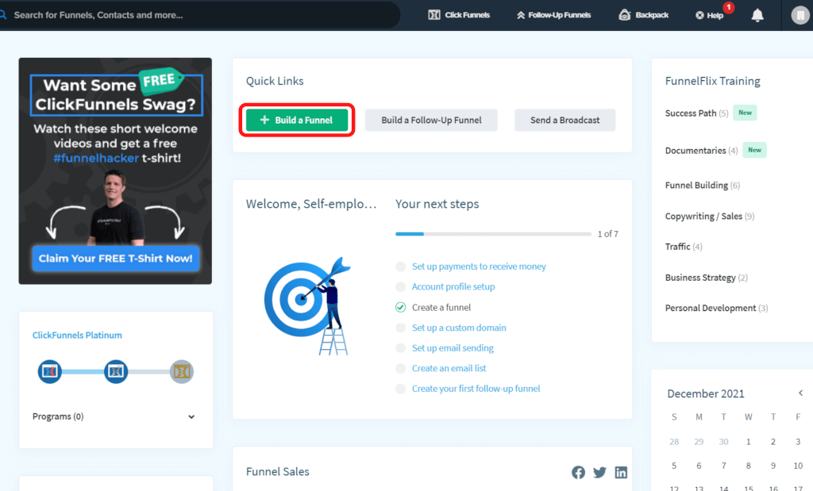The width and height of the screenshot is (813, 491).
Task: Click the Create a funnel checkmark
Action: tap(400, 308)
